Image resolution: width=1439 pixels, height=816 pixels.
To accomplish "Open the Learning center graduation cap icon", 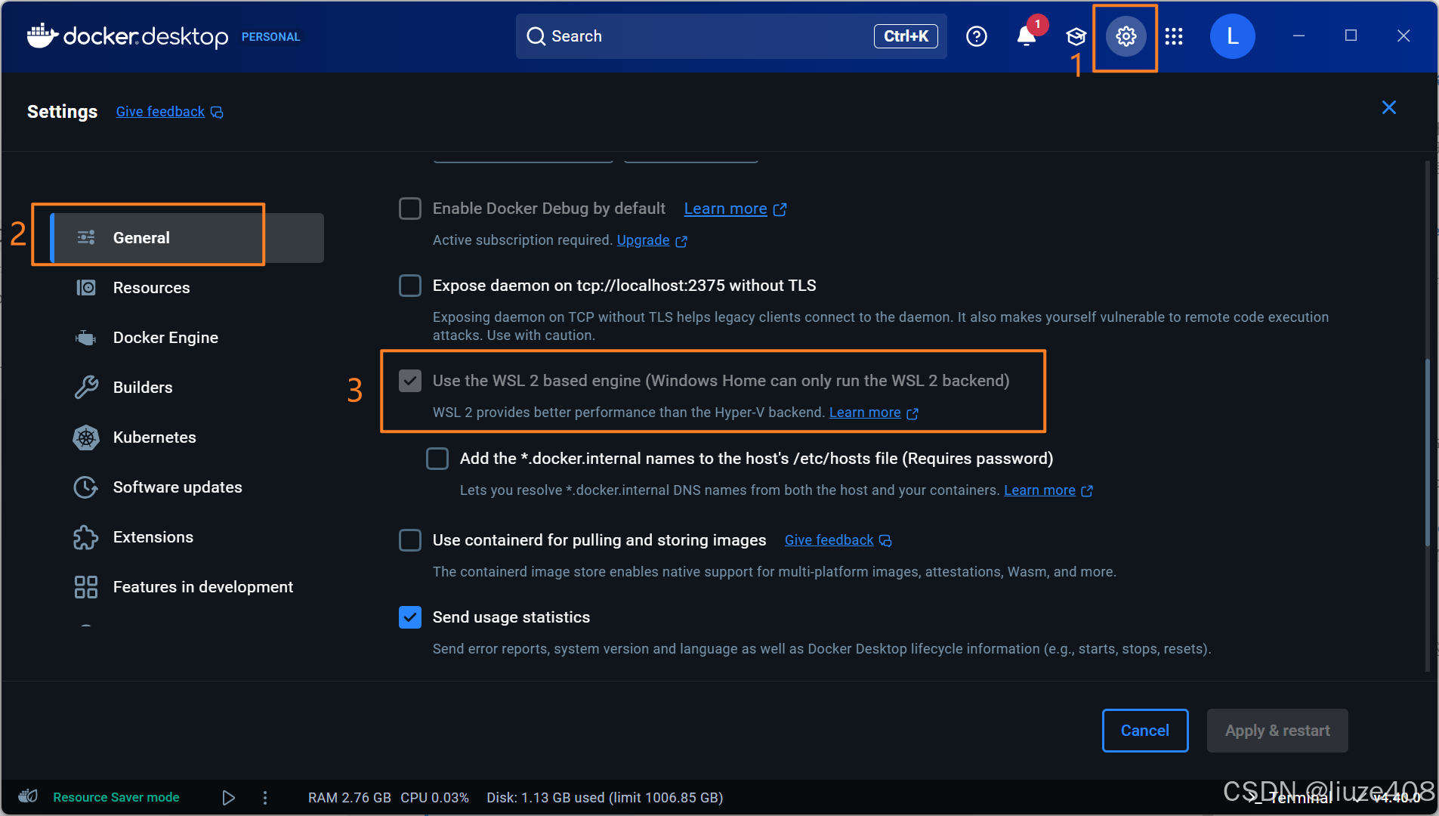I will [1076, 36].
